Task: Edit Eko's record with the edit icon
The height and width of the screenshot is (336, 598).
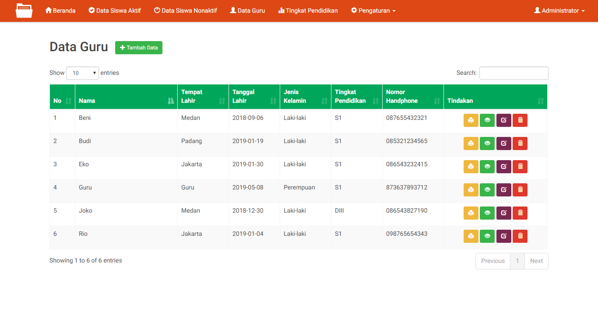Action: point(503,166)
